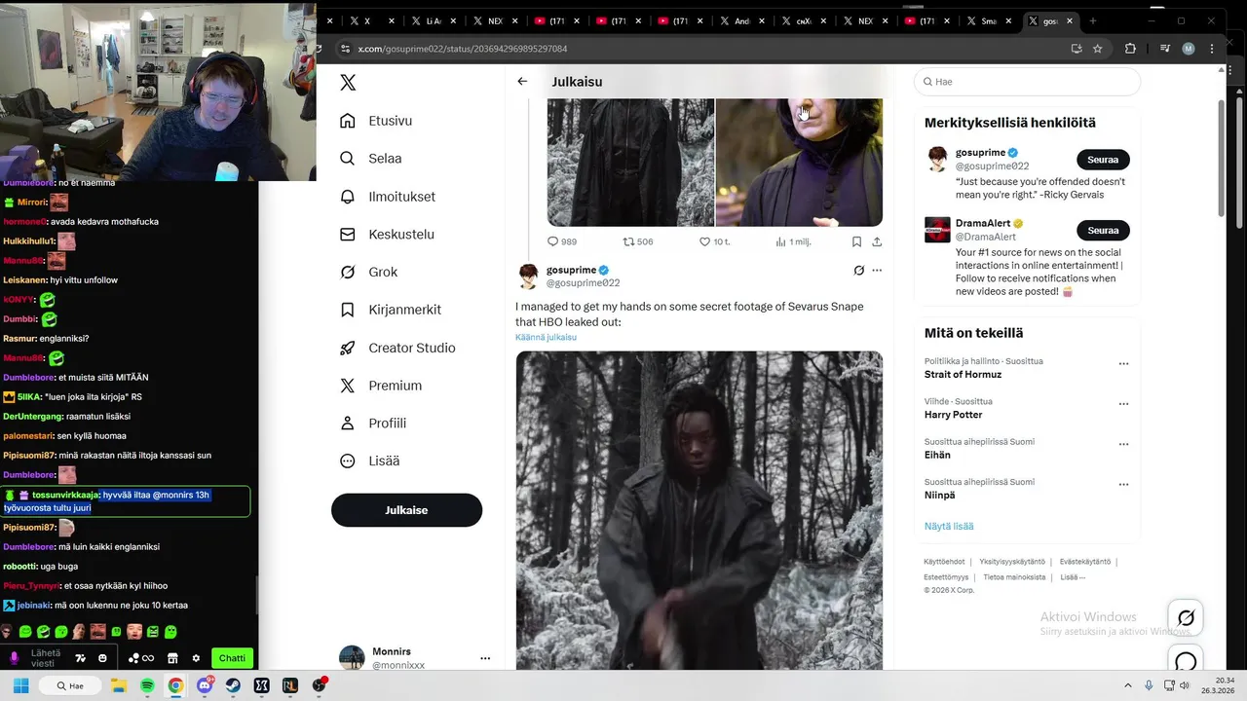Open channel points shop icon in chat
The width and height of the screenshot is (1247, 701).
172,658
